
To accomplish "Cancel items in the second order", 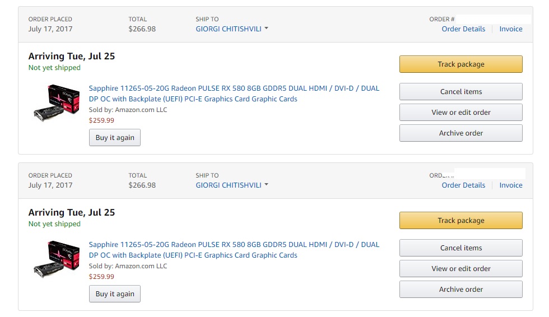I will point(460,248).
